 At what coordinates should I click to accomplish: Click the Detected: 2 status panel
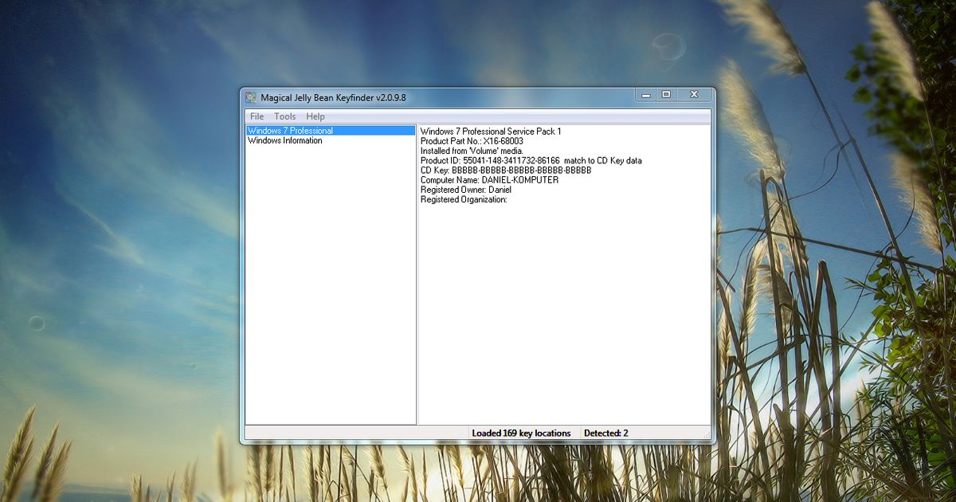click(606, 433)
